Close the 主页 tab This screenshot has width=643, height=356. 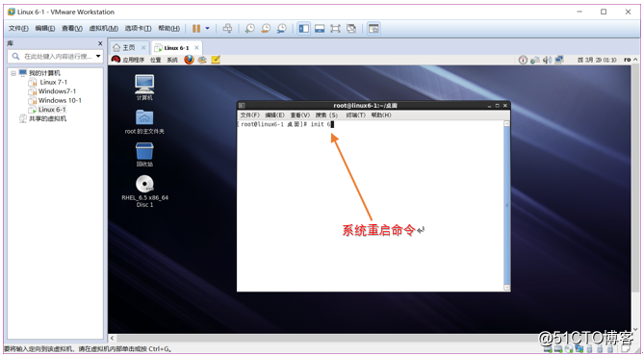coord(143,47)
